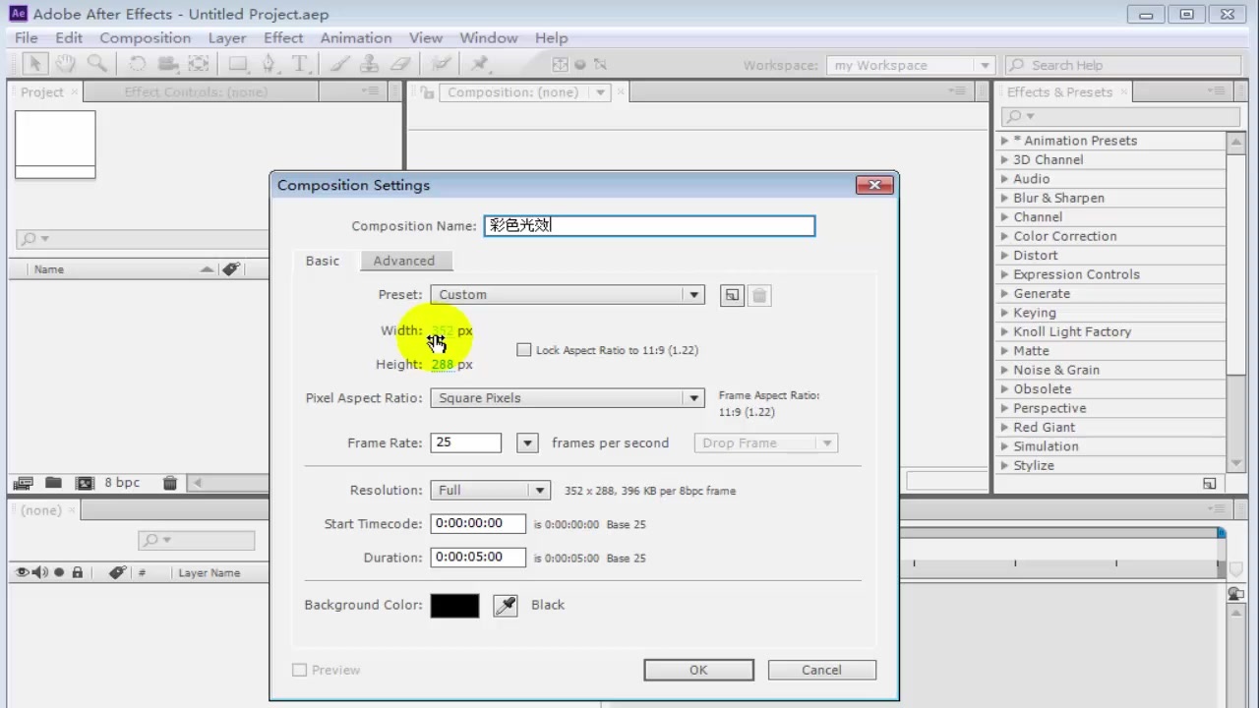Select the Eraser tool
1259x708 pixels.
(399, 64)
